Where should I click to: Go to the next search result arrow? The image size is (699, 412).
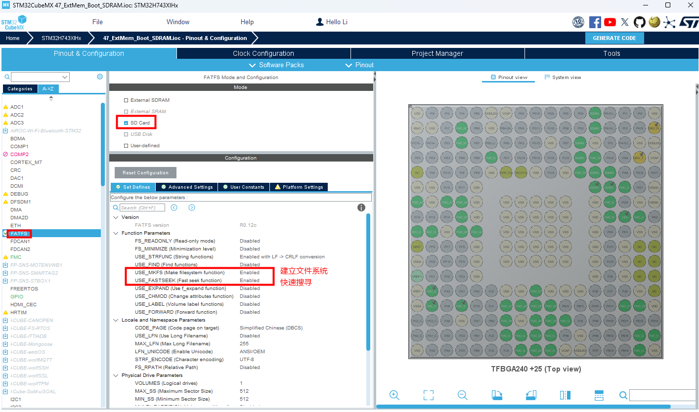[x=192, y=207]
